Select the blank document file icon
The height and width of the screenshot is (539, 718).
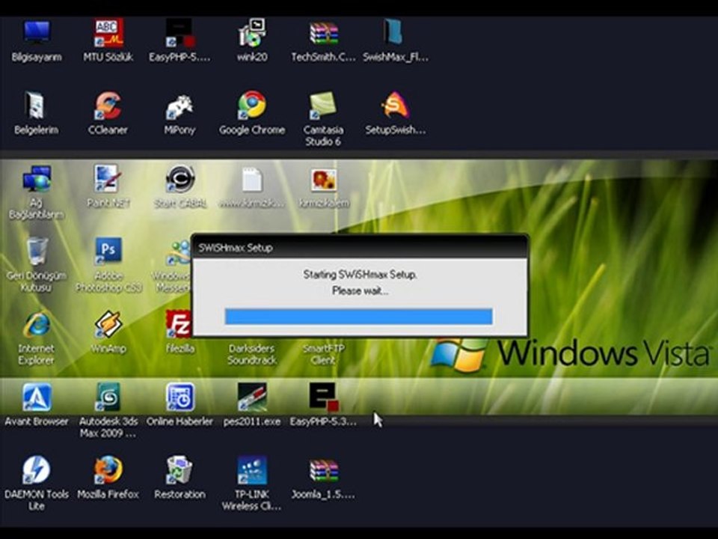pos(252,180)
